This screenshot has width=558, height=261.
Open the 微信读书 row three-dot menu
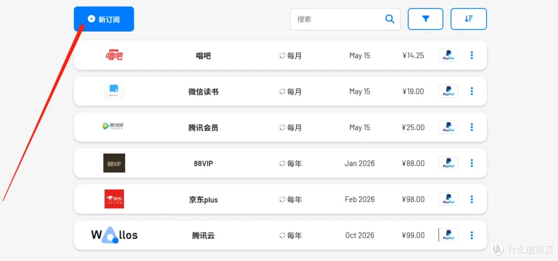click(x=472, y=91)
